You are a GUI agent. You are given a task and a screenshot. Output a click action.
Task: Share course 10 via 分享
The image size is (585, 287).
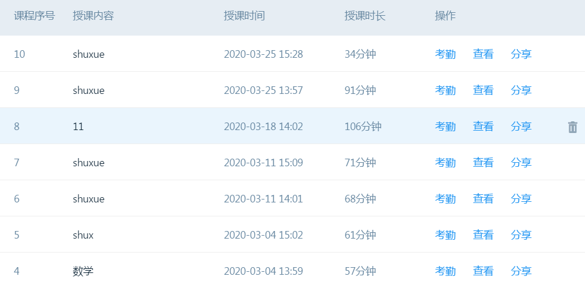coord(521,54)
